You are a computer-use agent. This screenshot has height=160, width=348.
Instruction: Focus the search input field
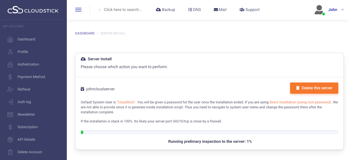(x=123, y=10)
